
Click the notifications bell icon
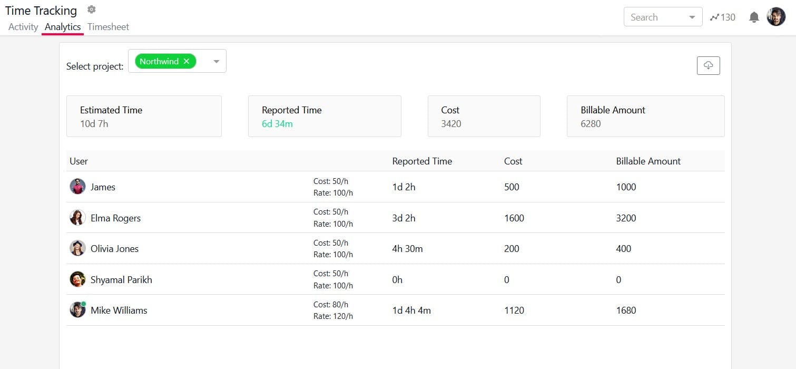pyautogui.click(x=754, y=17)
